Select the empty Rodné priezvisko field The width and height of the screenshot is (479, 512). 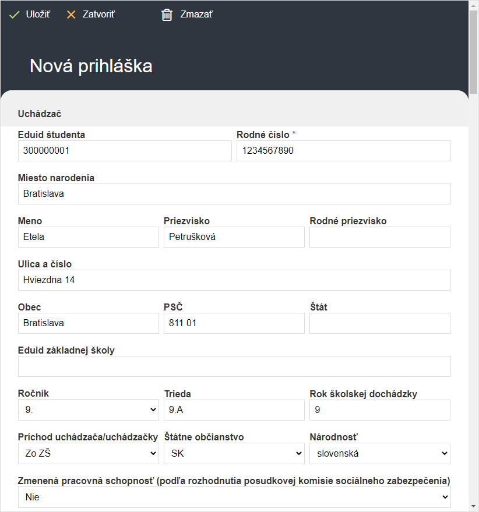[380, 237]
